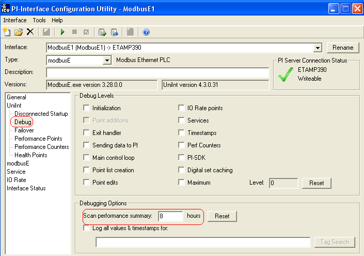The width and height of the screenshot is (364, 256).
Task: Toggle the Exit handler checkbox
Action: (86, 133)
